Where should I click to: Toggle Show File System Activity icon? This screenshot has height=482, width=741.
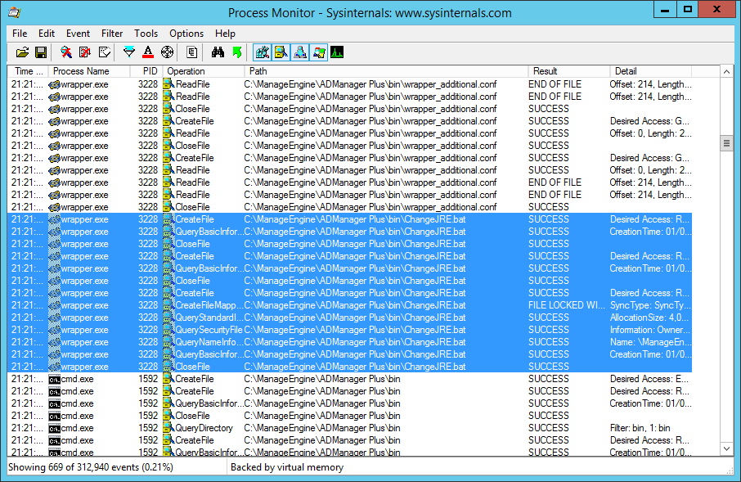(x=281, y=52)
